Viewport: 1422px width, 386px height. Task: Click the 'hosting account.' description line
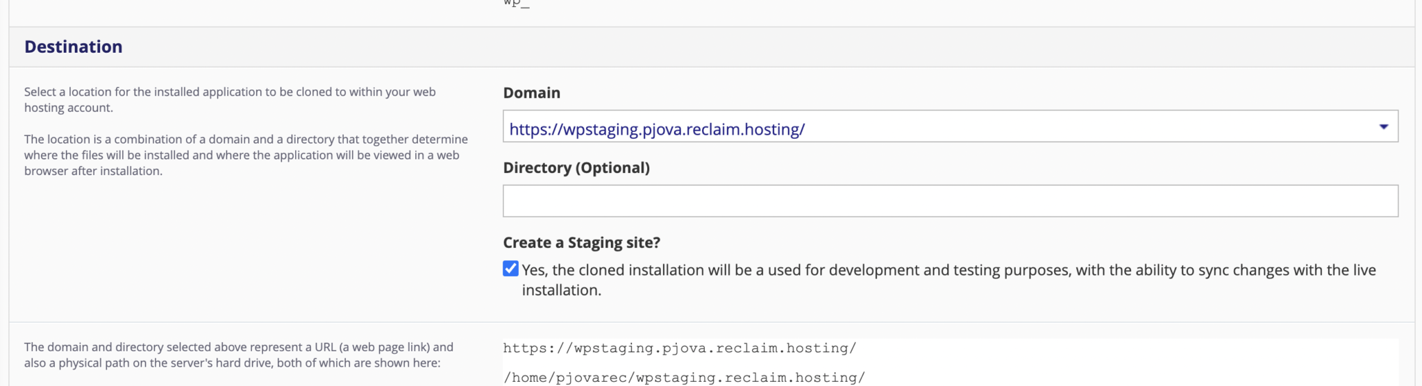pos(69,108)
